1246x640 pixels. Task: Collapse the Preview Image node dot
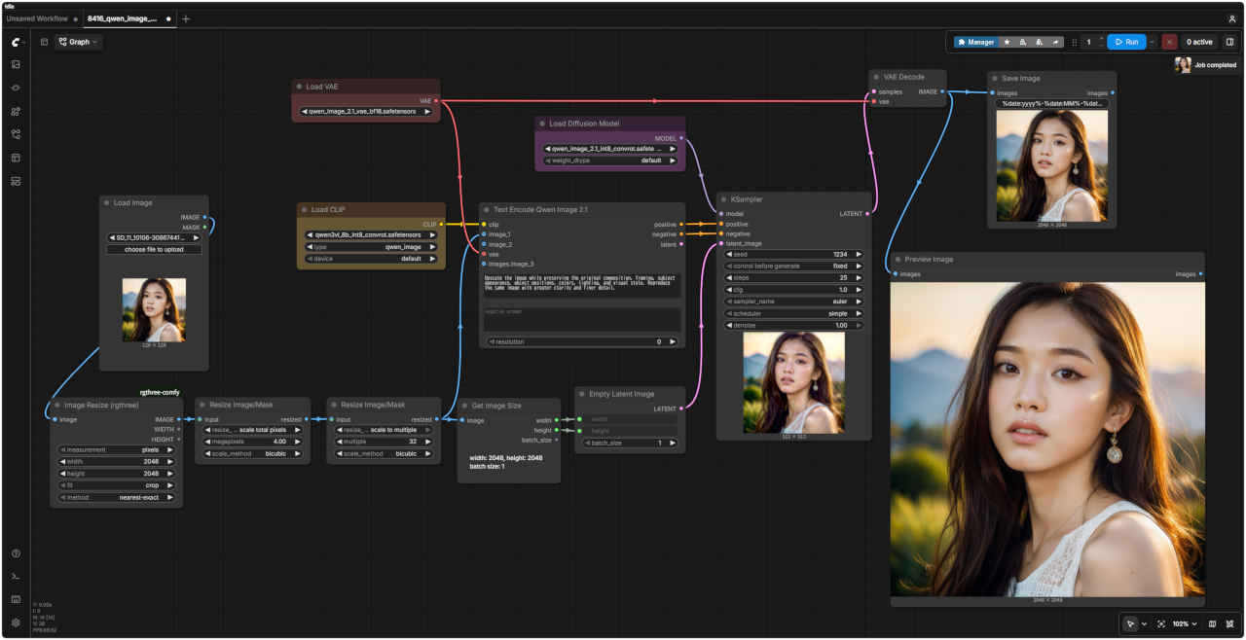pyautogui.click(x=898, y=260)
